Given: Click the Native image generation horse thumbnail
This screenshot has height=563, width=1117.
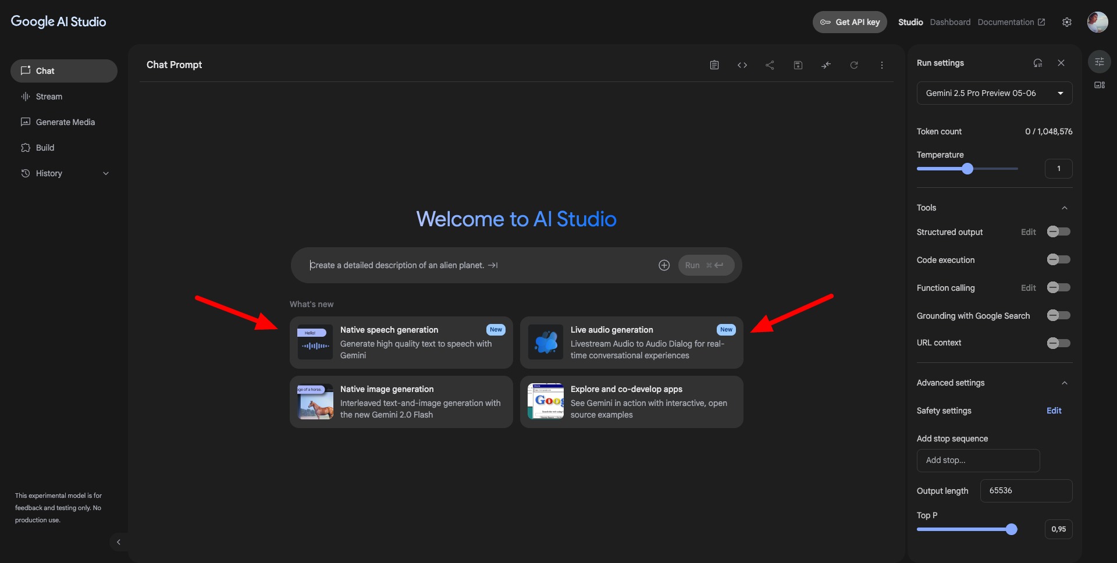Looking at the screenshot, I should click(315, 401).
